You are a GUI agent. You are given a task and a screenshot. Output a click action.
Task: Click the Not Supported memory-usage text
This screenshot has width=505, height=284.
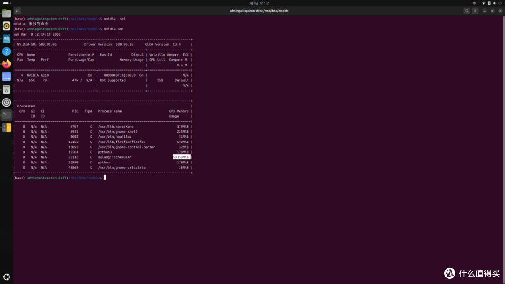113,80
